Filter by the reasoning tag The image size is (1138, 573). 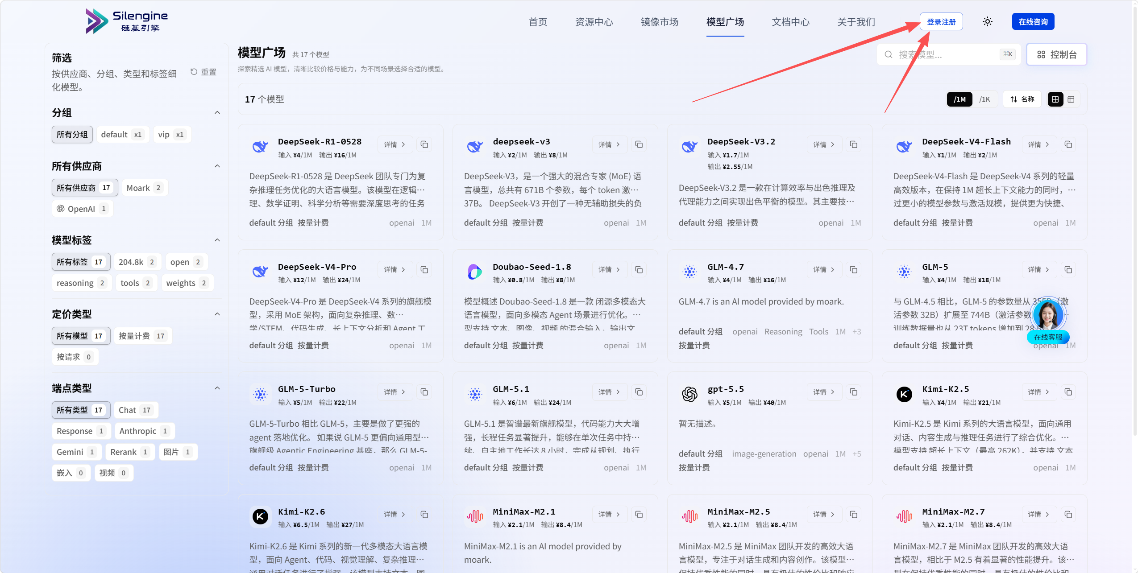point(81,283)
